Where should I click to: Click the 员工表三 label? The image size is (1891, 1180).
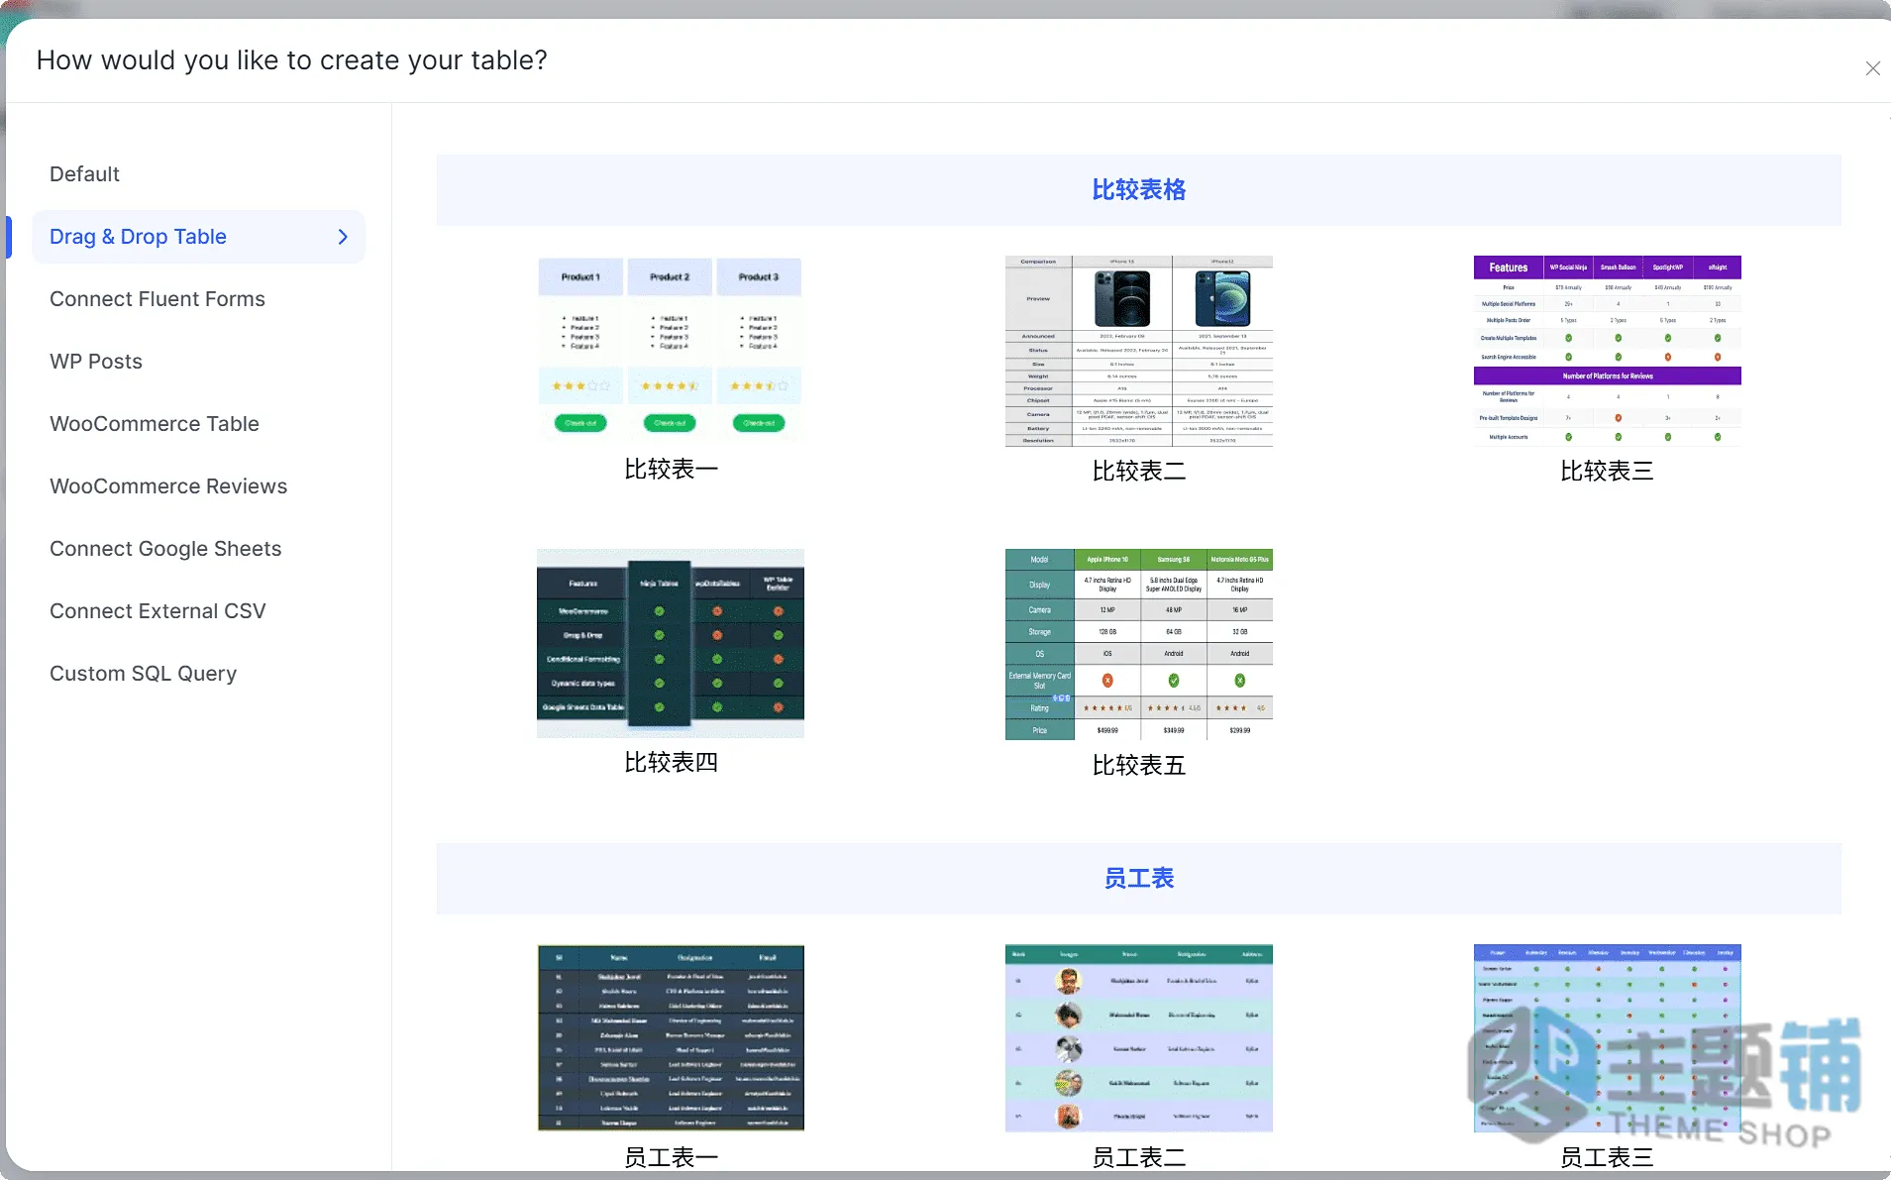point(1607,1157)
